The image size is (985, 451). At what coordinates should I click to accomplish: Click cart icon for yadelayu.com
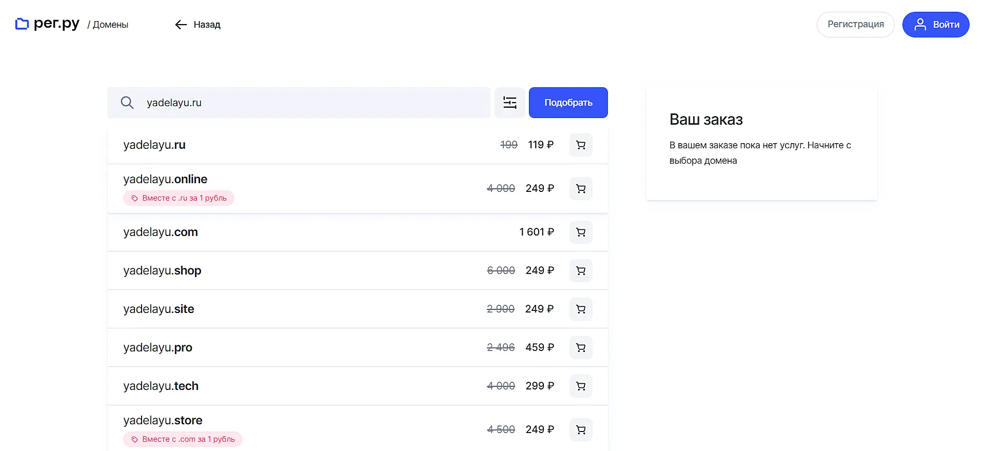(581, 232)
